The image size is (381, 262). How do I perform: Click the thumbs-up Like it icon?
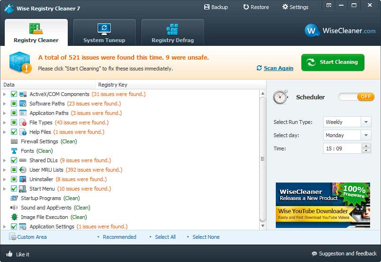click(9, 254)
